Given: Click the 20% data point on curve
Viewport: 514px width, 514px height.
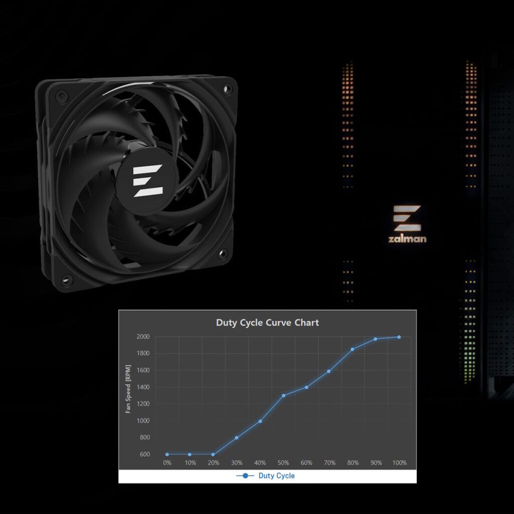Looking at the screenshot, I should coord(213,455).
